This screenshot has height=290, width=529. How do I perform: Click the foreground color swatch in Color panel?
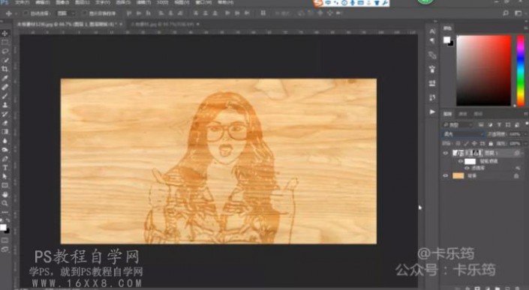point(446,40)
